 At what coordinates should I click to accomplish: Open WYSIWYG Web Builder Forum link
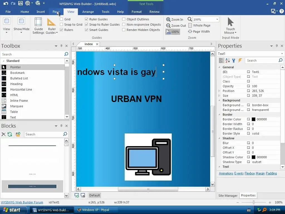click(22, 202)
